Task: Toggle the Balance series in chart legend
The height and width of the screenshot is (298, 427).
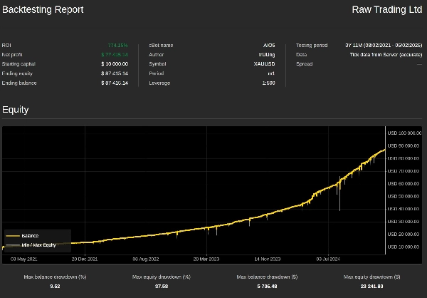Action: pos(30,235)
